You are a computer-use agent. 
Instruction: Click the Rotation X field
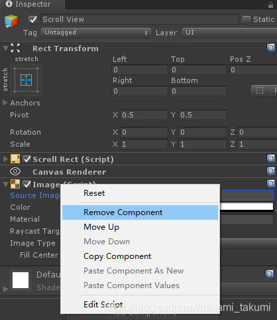tap(144, 132)
